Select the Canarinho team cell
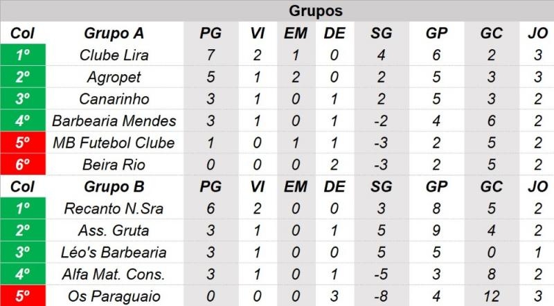The width and height of the screenshot is (554, 306). click(114, 99)
